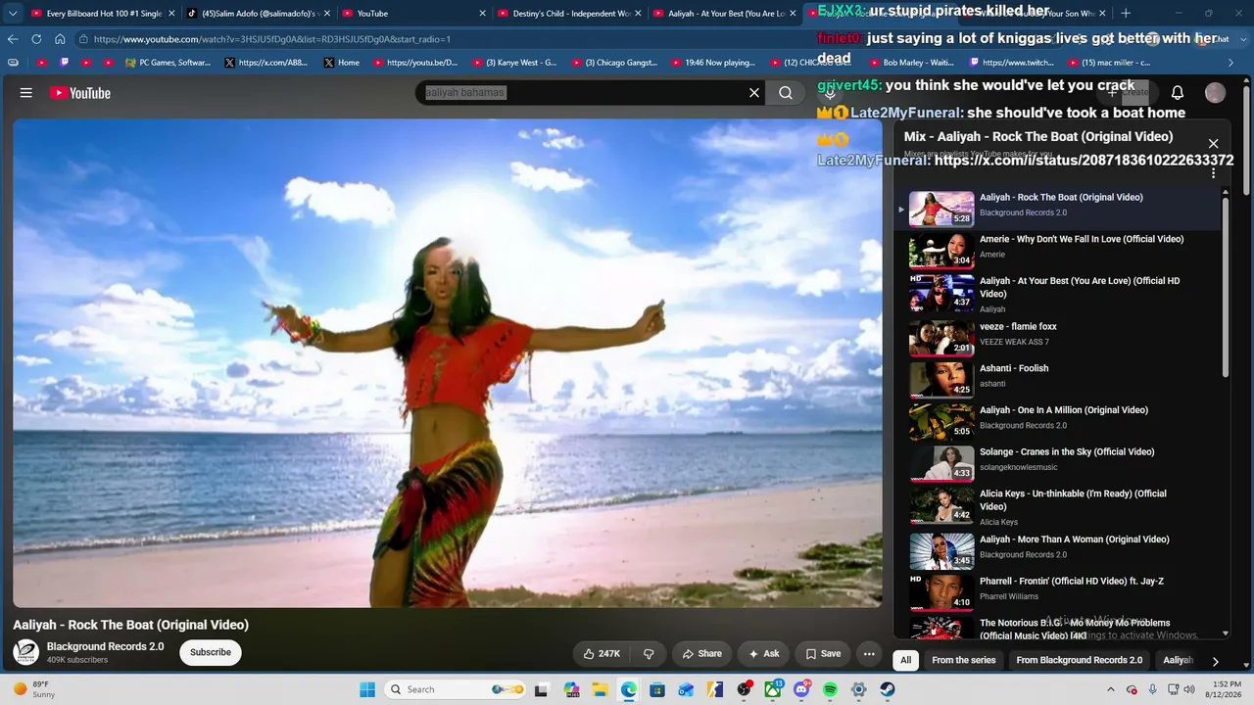1254x705 pixels.
Task: Focus the browser address bar URL
Action: click(x=272, y=39)
